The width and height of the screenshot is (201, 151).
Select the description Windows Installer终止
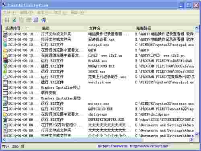click(x=61, y=87)
